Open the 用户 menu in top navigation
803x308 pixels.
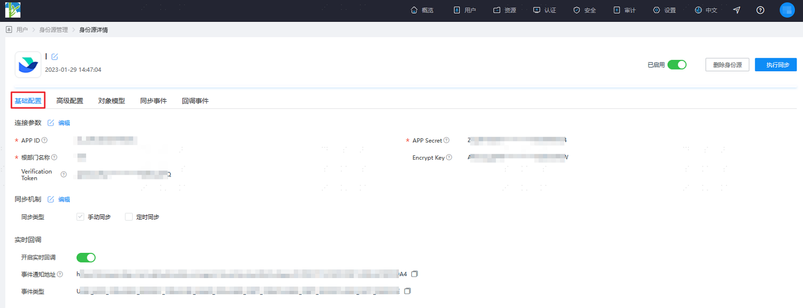tap(465, 10)
